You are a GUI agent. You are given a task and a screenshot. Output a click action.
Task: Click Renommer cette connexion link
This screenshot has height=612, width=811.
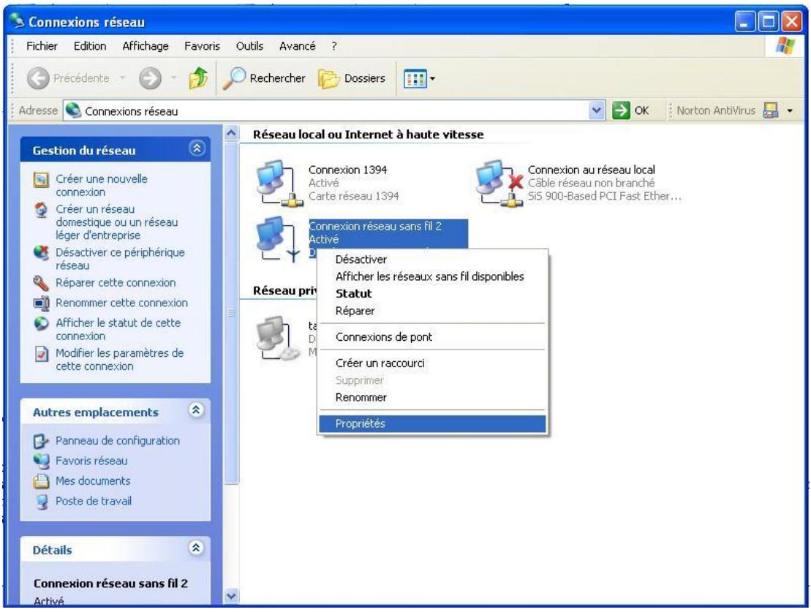[x=121, y=303]
